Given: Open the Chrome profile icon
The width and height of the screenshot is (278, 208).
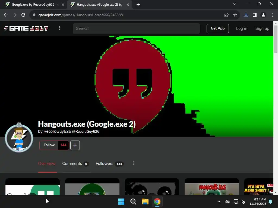Looking at the screenshot, I should [263, 15].
